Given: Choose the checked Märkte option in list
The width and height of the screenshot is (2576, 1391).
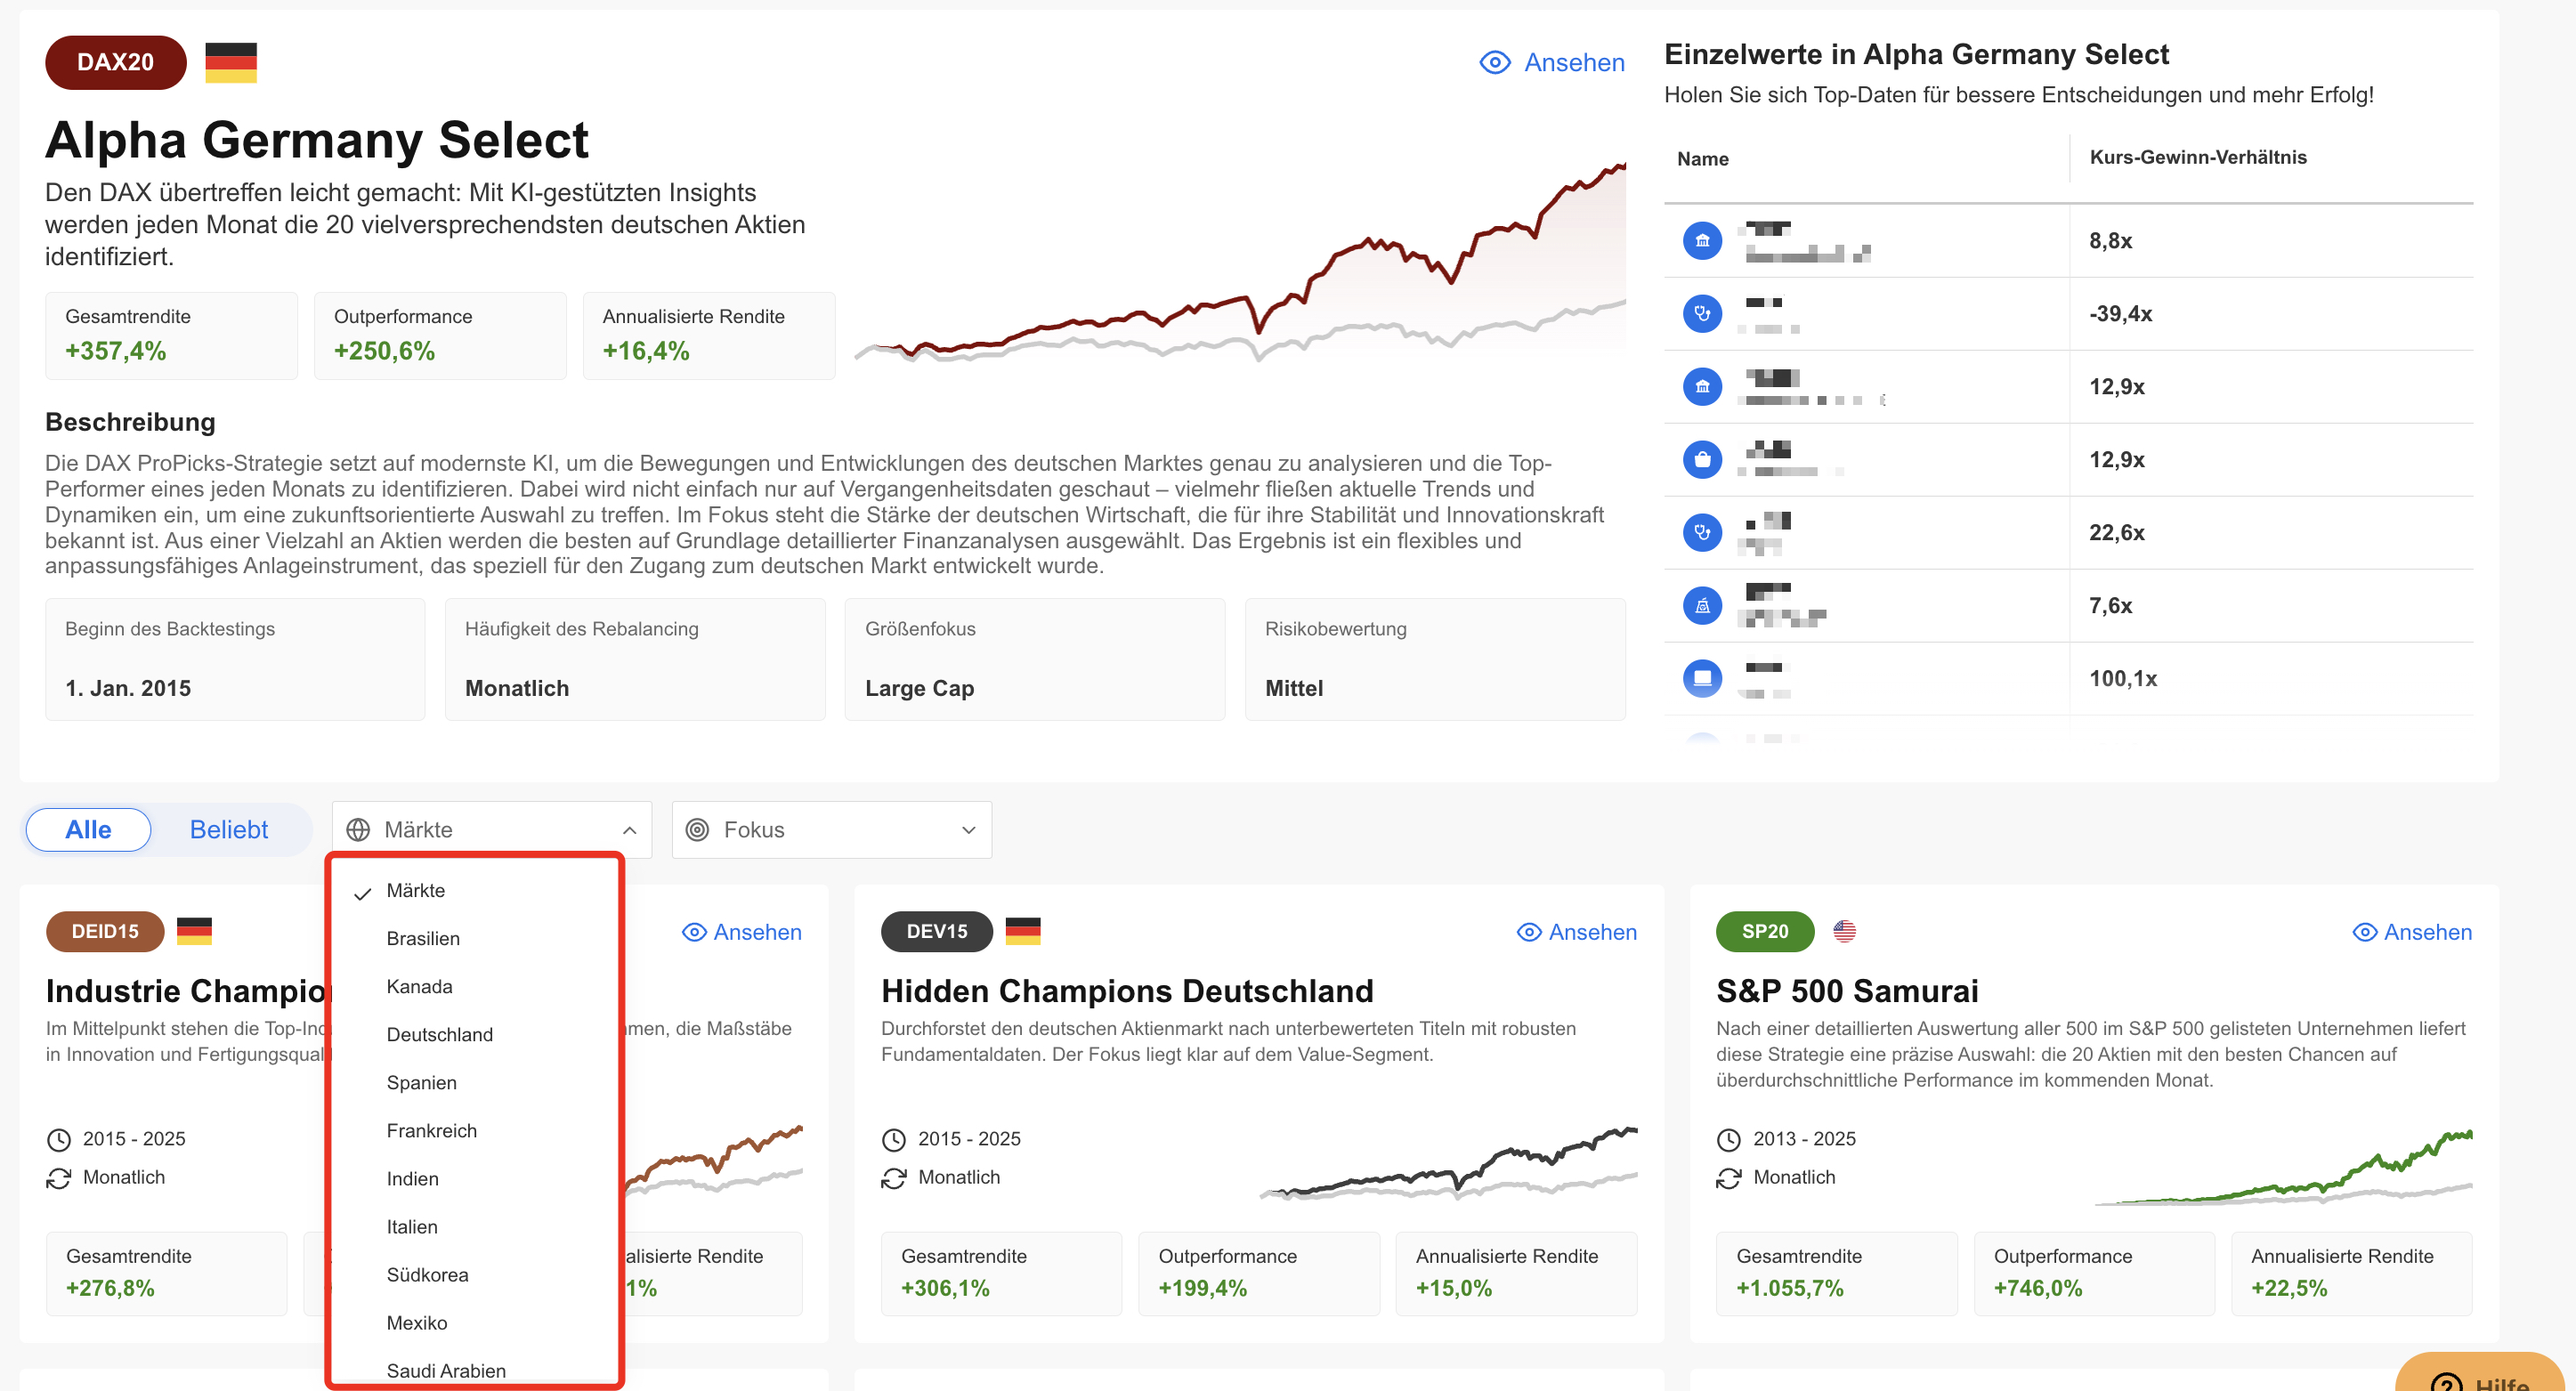Looking at the screenshot, I should [x=474, y=891].
